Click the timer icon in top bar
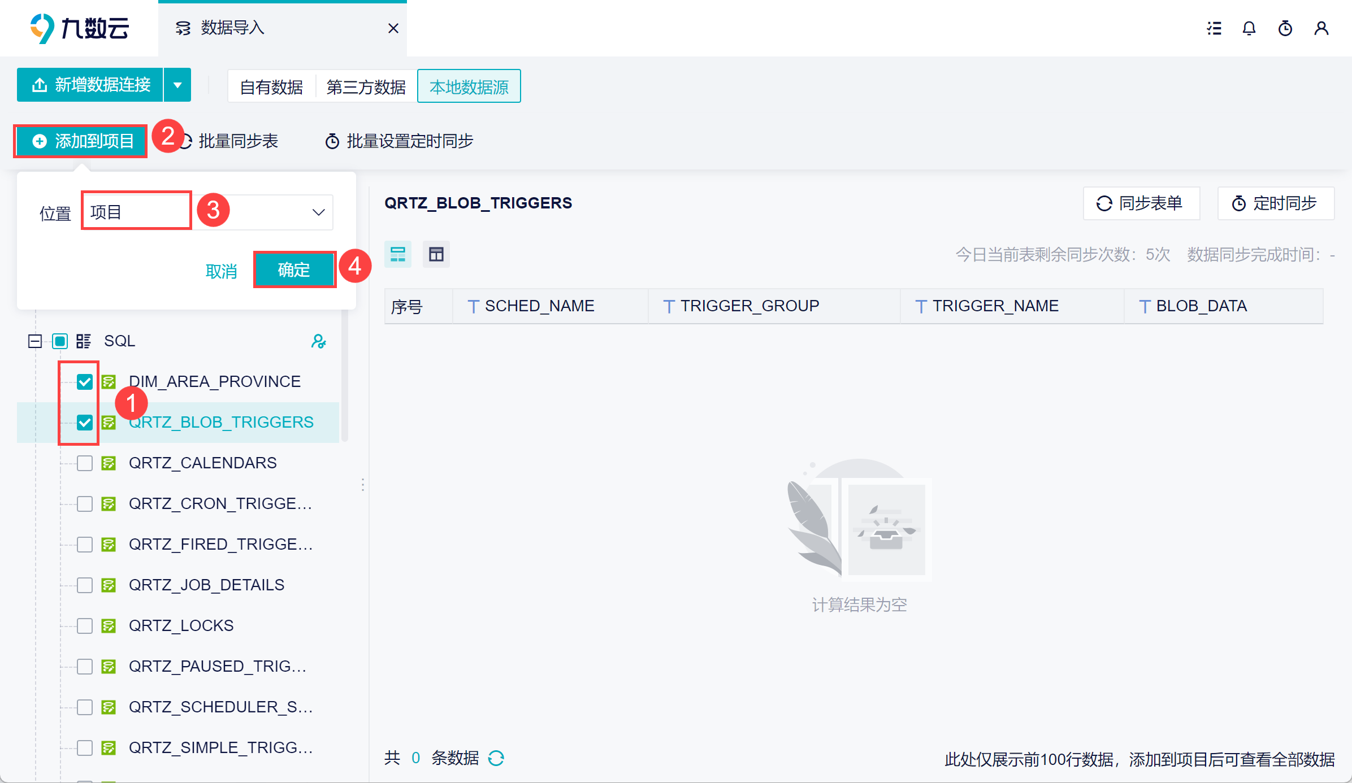This screenshot has height=783, width=1352. 1285,28
